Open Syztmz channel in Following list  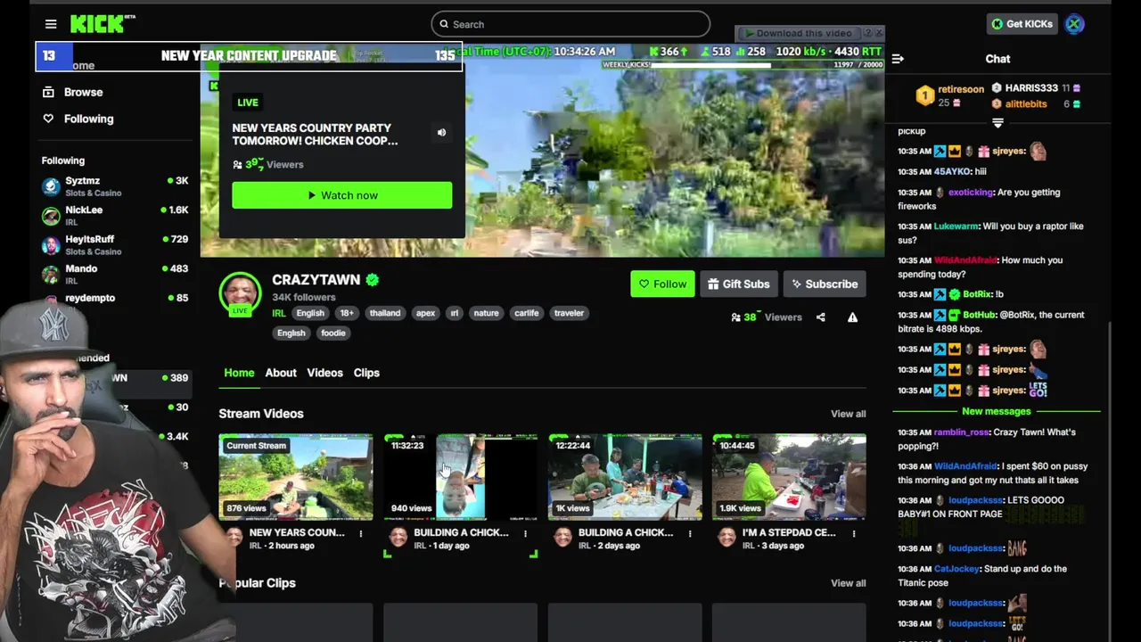(115, 186)
